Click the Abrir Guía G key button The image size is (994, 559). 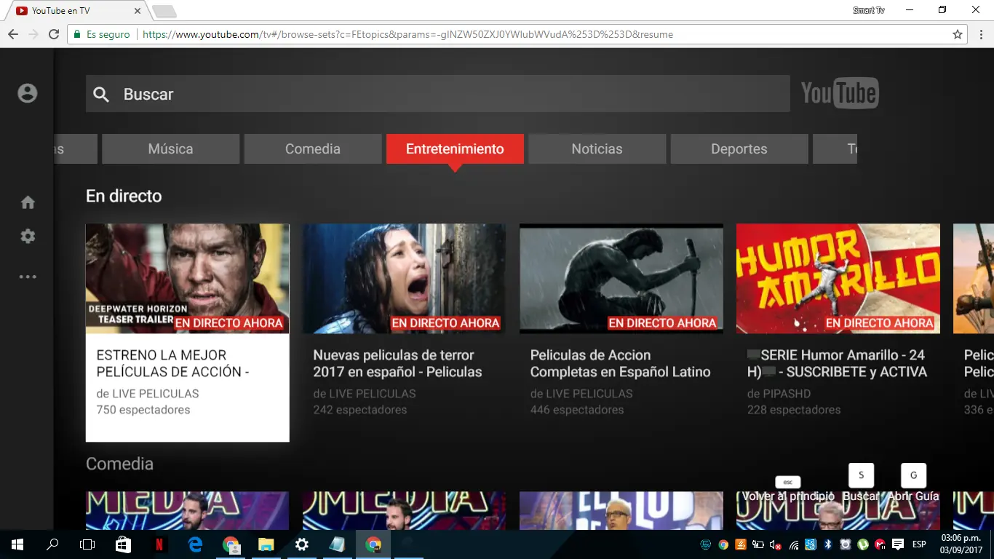[913, 475]
